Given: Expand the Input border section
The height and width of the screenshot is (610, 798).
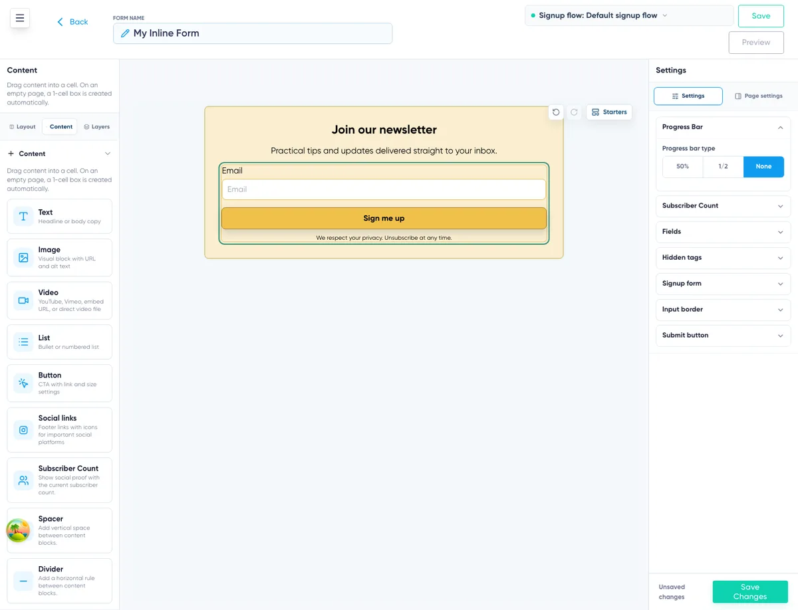Looking at the screenshot, I should pos(723,310).
